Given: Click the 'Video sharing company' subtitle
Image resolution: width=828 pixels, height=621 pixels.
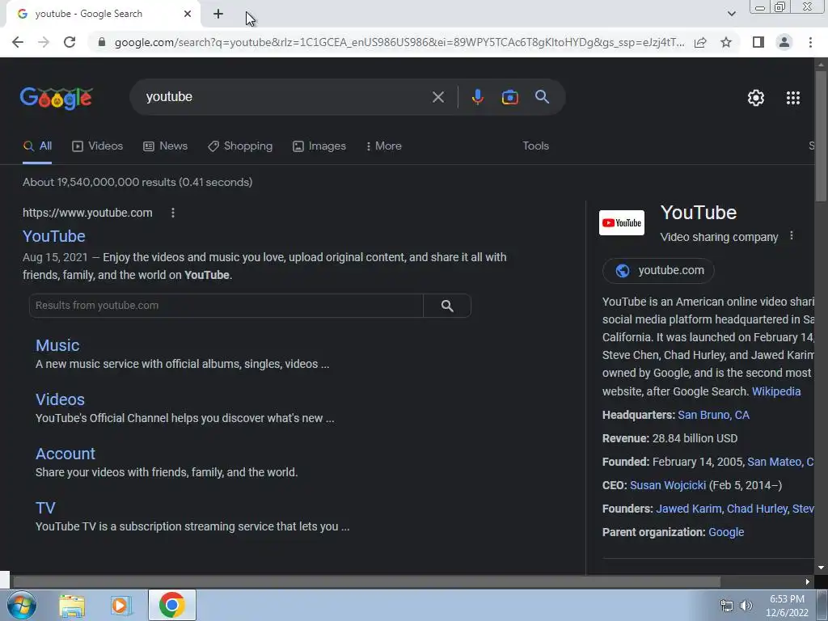Looking at the screenshot, I should (x=719, y=237).
